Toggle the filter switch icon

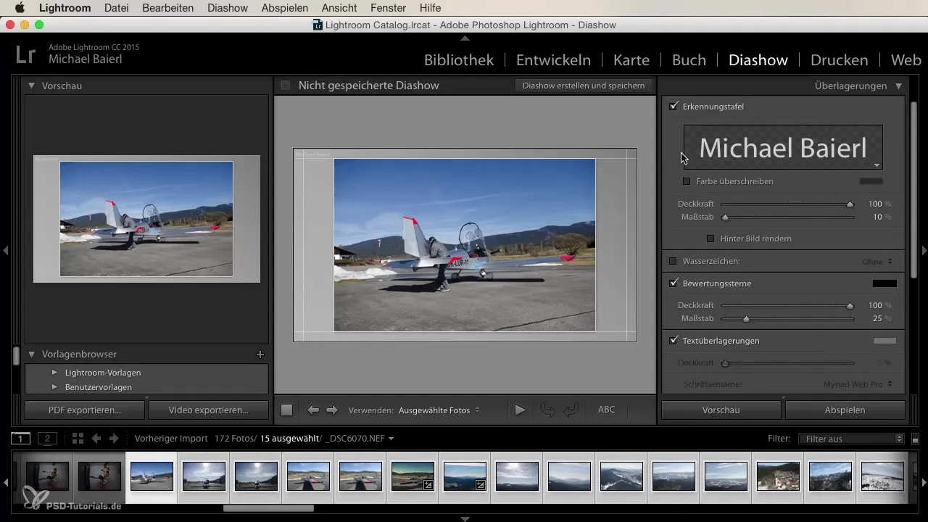pos(915,439)
